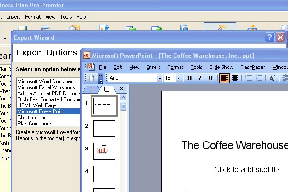The image size is (288, 192).
Task: Click the Center alignment icon
Action: (235, 78)
